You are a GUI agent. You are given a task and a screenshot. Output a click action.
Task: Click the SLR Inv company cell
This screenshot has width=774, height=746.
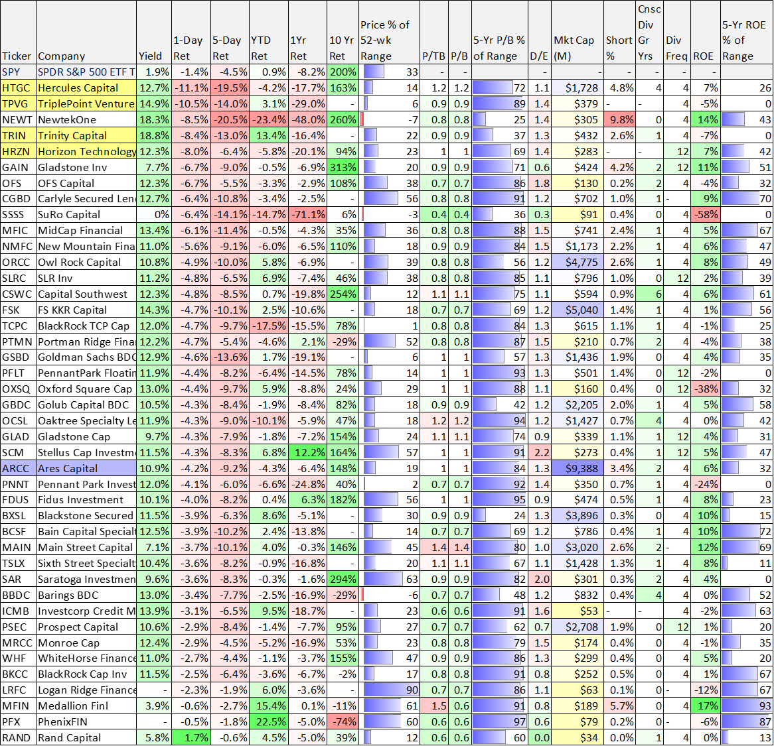pos(86,278)
